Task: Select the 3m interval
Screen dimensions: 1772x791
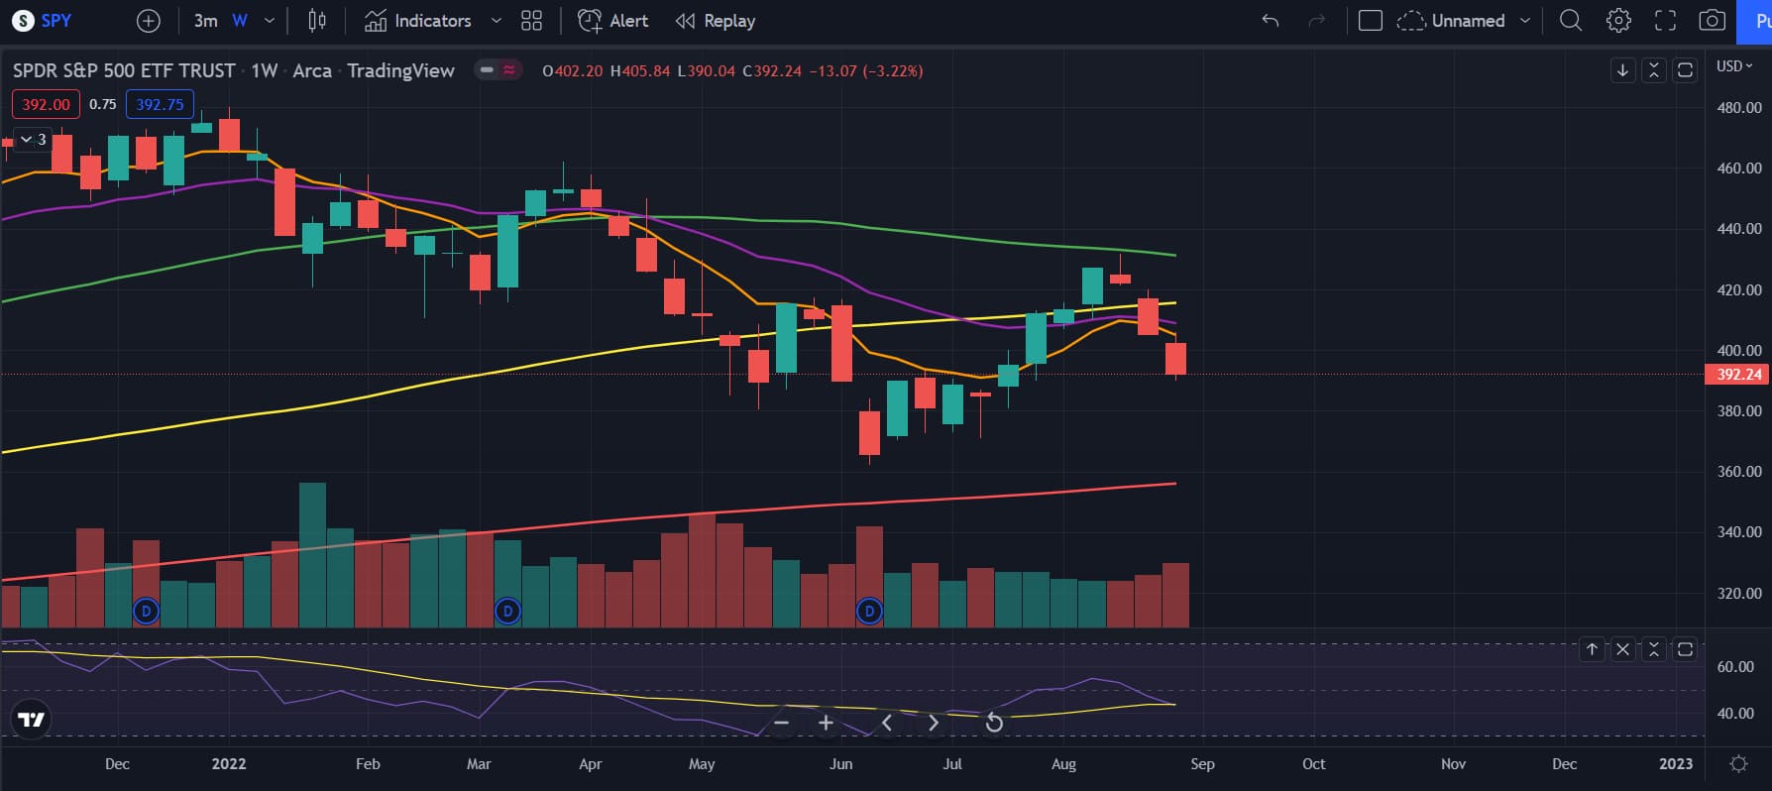Action: click(x=205, y=21)
